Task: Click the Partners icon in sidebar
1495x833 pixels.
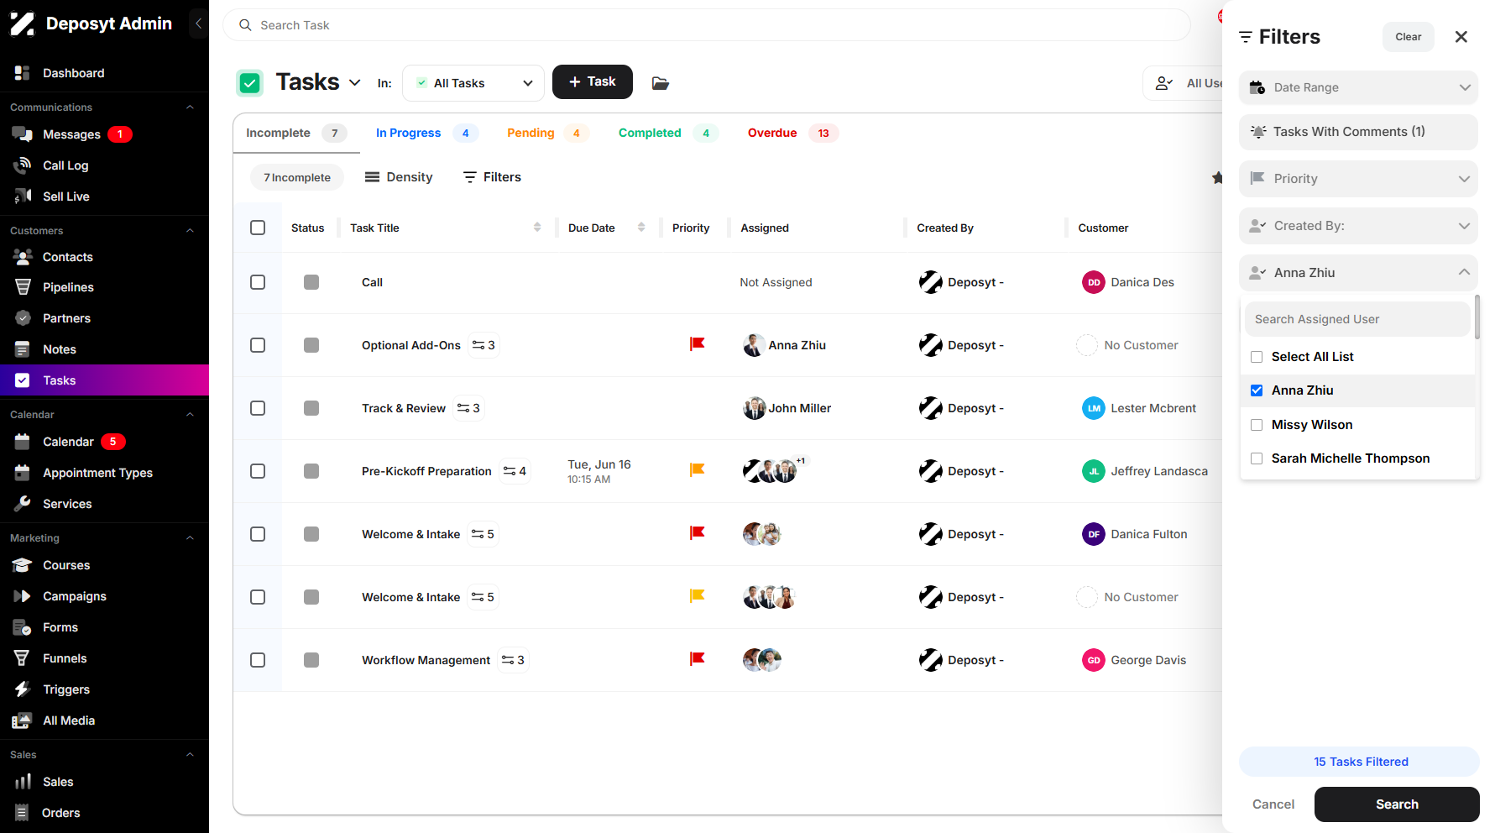Action: pos(23,318)
